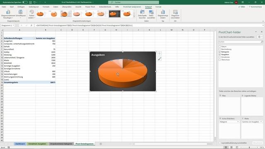
Task: Click the insert function fx button
Action: click(x=31, y=25)
